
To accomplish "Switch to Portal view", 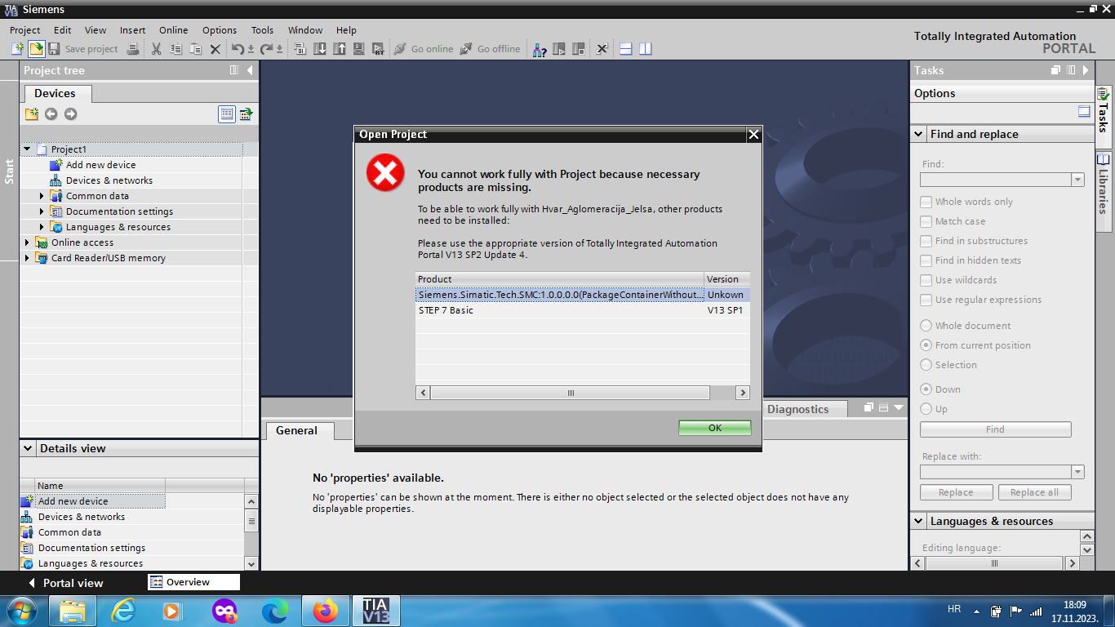I will 65,583.
